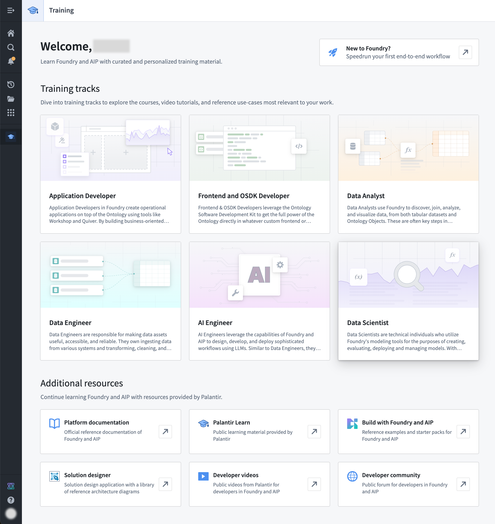495x524 pixels.
Task: Open the Data Engineer track thumbnail
Action: point(111,275)
